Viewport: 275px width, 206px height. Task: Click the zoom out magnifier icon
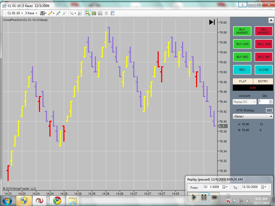[64, 13]
